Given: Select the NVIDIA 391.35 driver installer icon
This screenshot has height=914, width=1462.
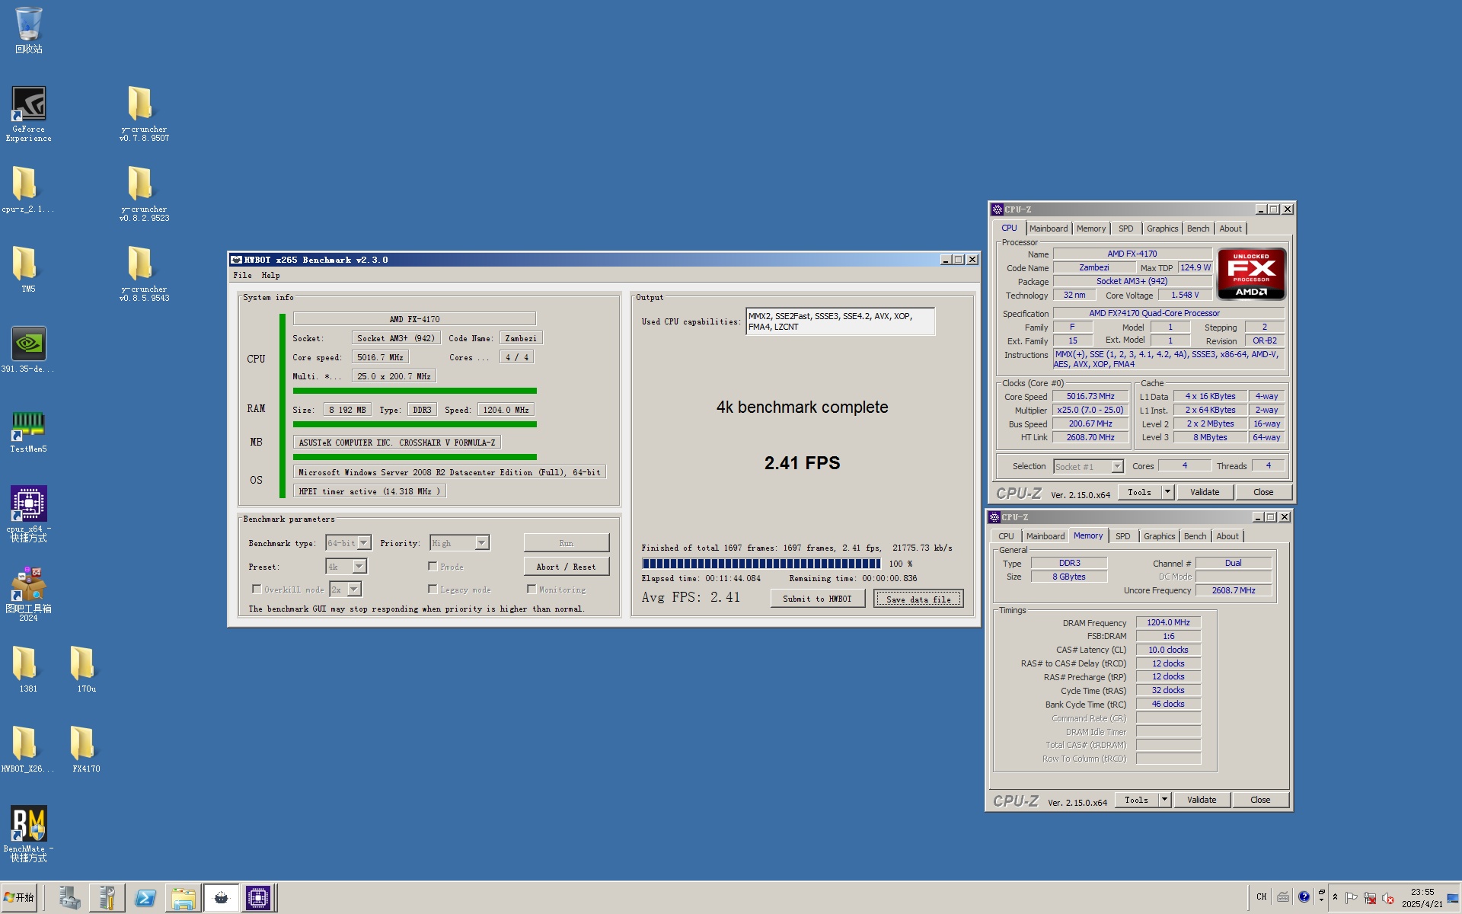Looking at the screenshot, I should [x=28, y=350].
